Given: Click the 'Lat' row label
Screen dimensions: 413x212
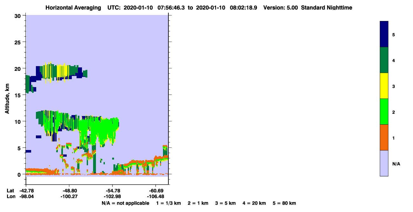Looking at the screenshot, I should click(10, 191).
